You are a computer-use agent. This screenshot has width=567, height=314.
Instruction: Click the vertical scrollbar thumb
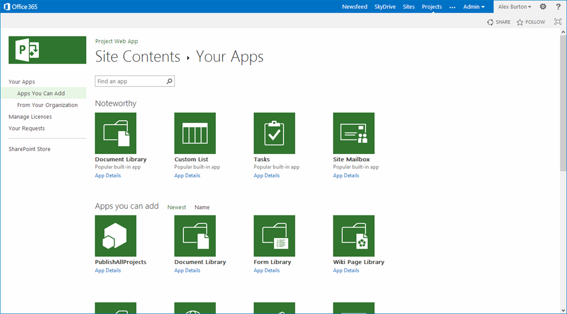click(x=563, y=103)
